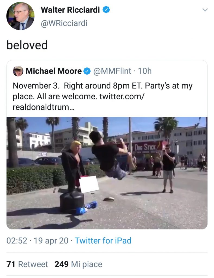Viewport: 214px width, 278px height.
Task: Open Walter Ricciardi's profile picture
Action: point(20,16)
